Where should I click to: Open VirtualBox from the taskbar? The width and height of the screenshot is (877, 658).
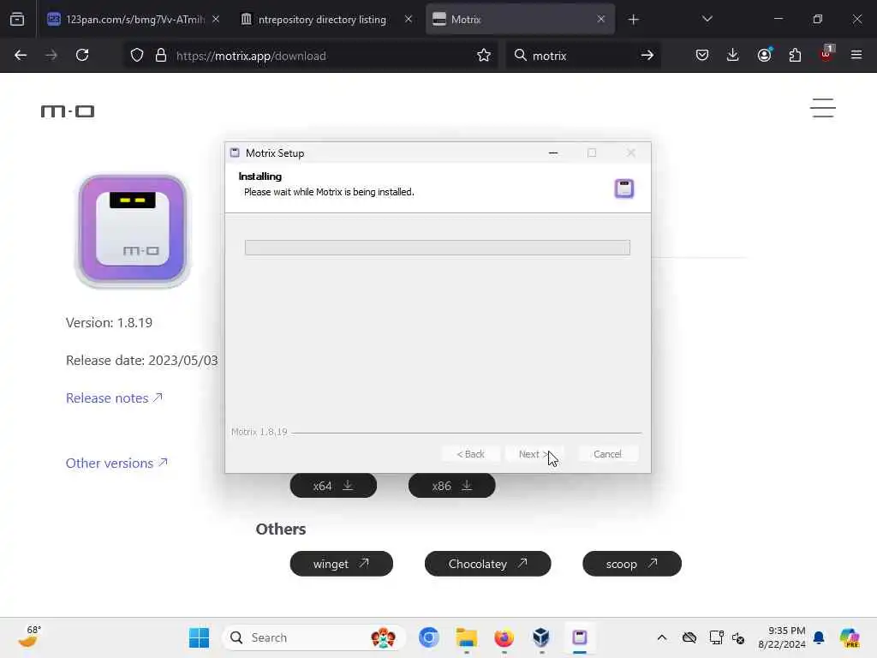pyautogui.click(x=541, y=637)
